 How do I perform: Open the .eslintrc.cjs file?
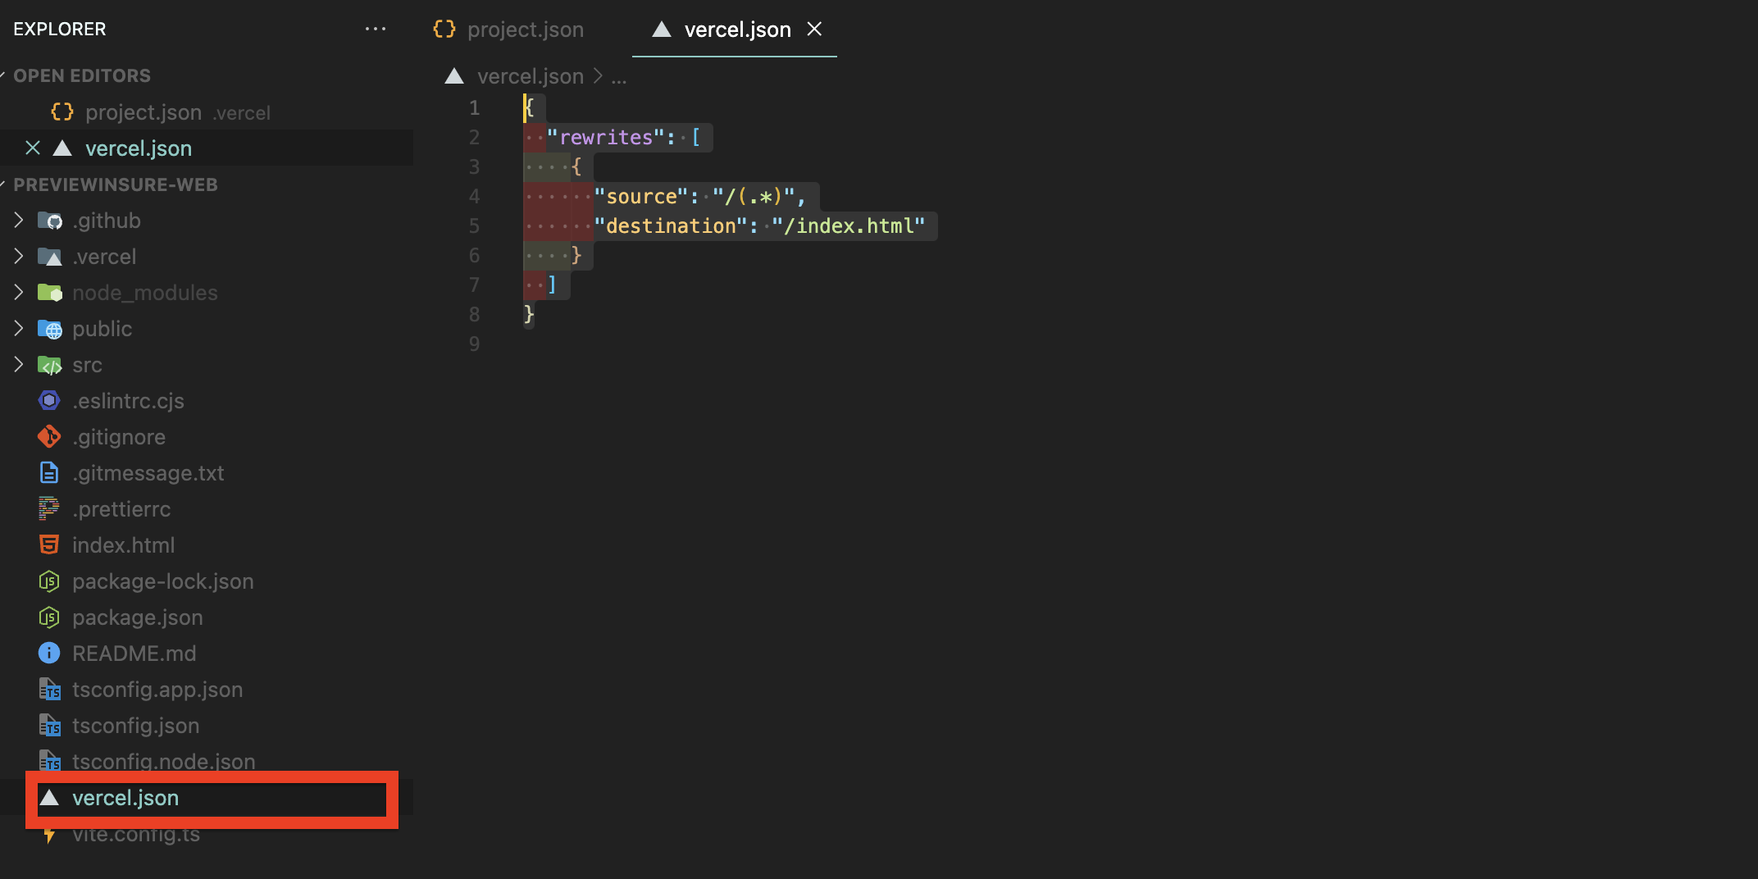(128, 401)
